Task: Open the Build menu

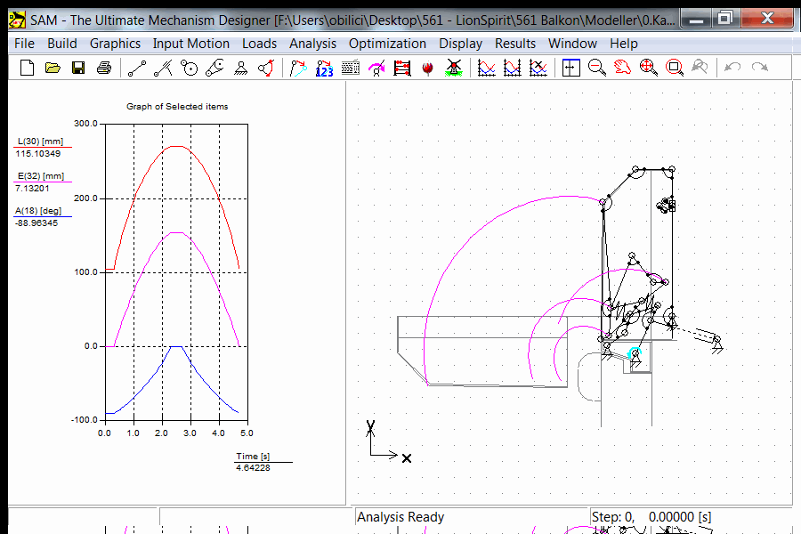Action: (x=62, y=43)
